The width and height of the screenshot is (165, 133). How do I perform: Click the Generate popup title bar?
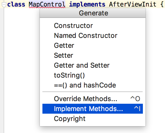pos(93,13)
